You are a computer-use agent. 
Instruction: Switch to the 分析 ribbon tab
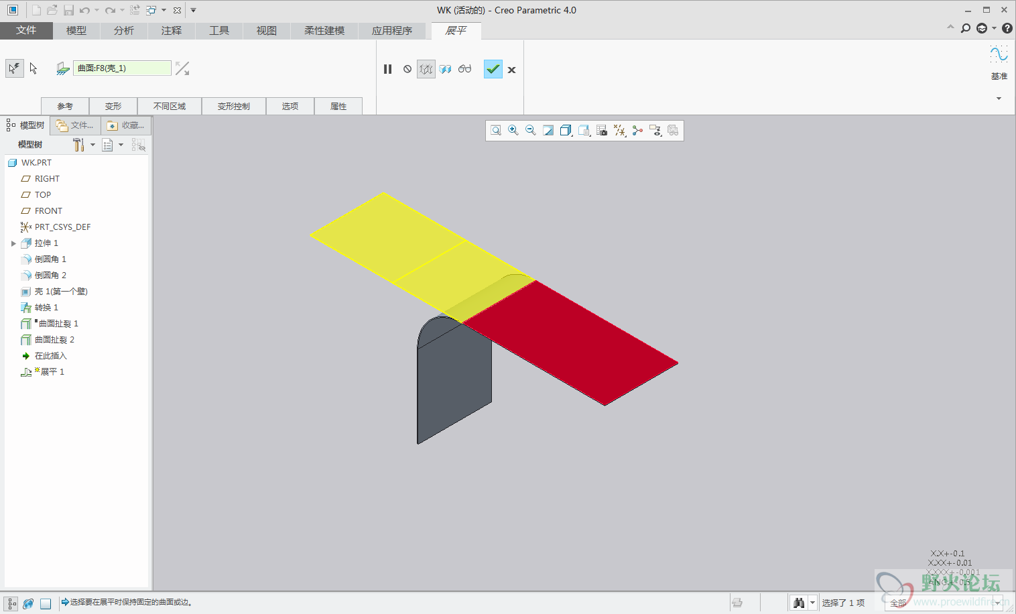(124, 30)
